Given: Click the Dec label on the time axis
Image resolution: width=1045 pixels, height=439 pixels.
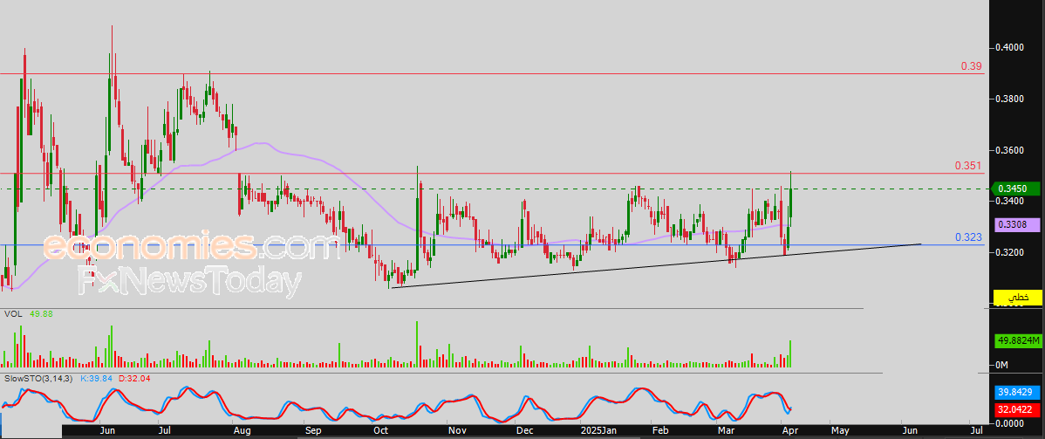Looking at the screenshot, I should pos(524,431).
